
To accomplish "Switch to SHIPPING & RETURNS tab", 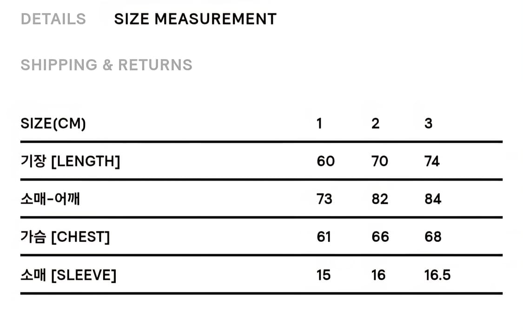I will (106, 65).
